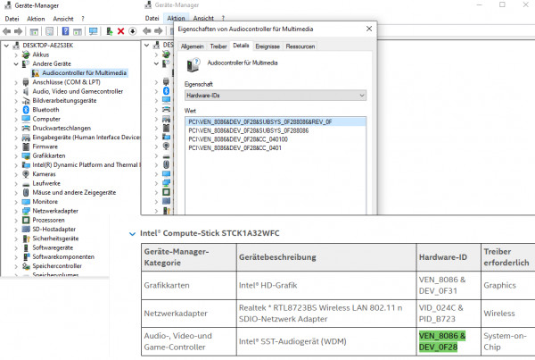This screenshot has height=360, width=535.
Task: Select hardware ID value ending in CC_040100
Action: (x=238, y=139)
